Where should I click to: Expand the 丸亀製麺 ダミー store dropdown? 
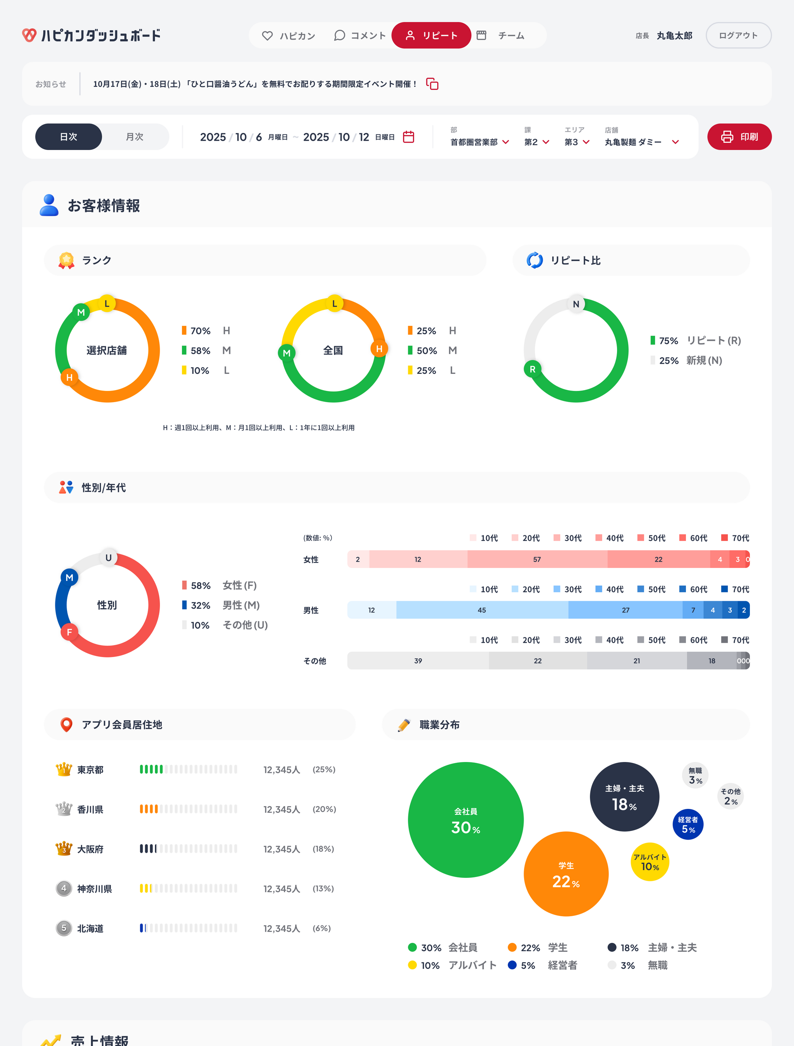pyautogui.click(x=641, y=142)
